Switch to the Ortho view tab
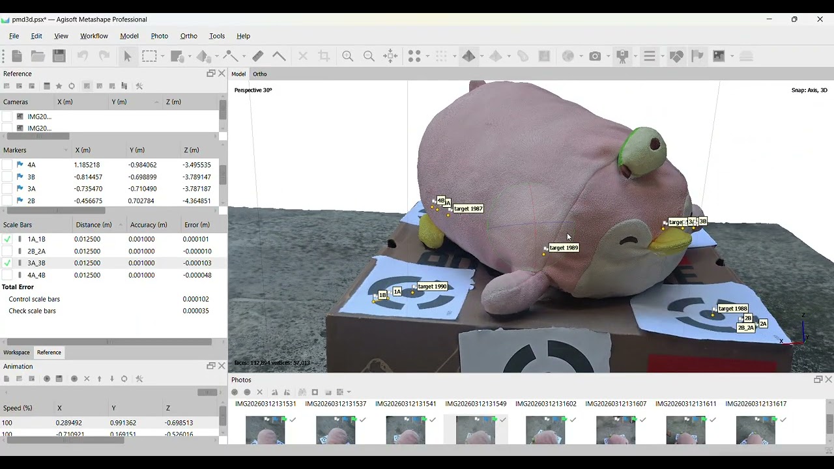This screenshot has width=834, height=469. (x=260, y=74)
